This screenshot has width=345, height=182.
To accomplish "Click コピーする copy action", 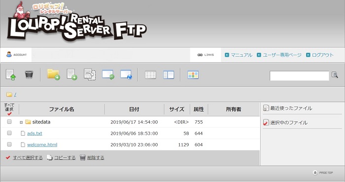I will [x=65, y=158].
